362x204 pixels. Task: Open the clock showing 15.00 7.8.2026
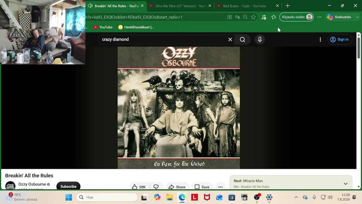tap(343, 197)
